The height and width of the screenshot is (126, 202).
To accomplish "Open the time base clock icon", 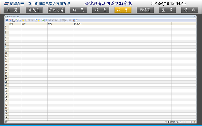I will tap(77, 20).
